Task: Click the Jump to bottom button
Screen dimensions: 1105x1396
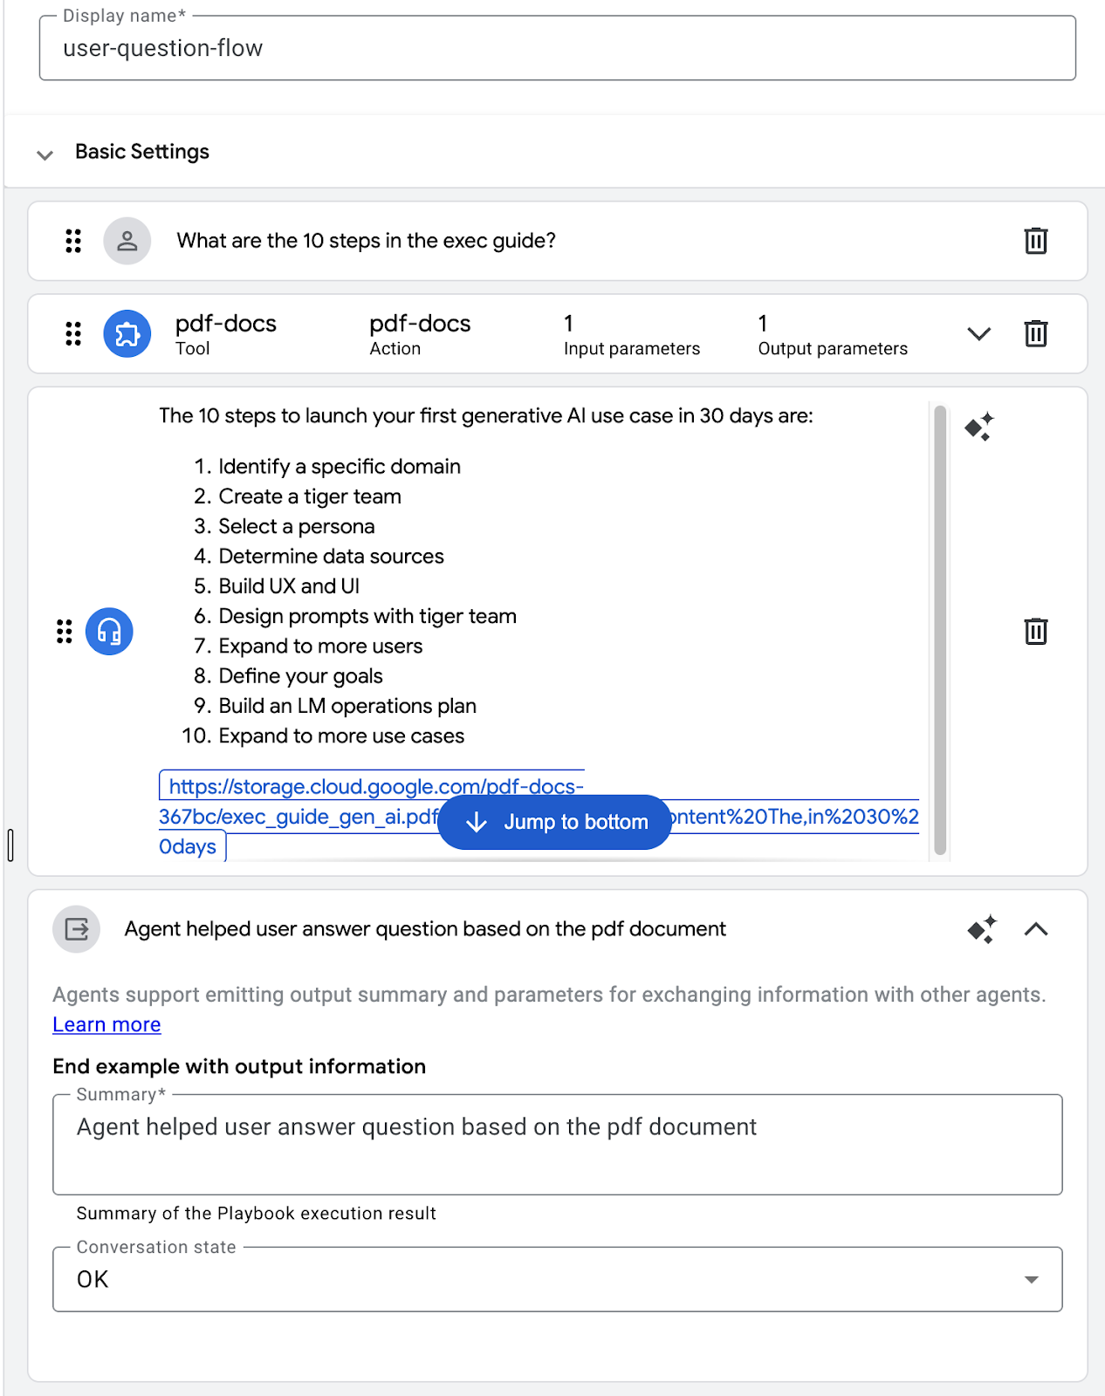Action: [x=554, y=822]
